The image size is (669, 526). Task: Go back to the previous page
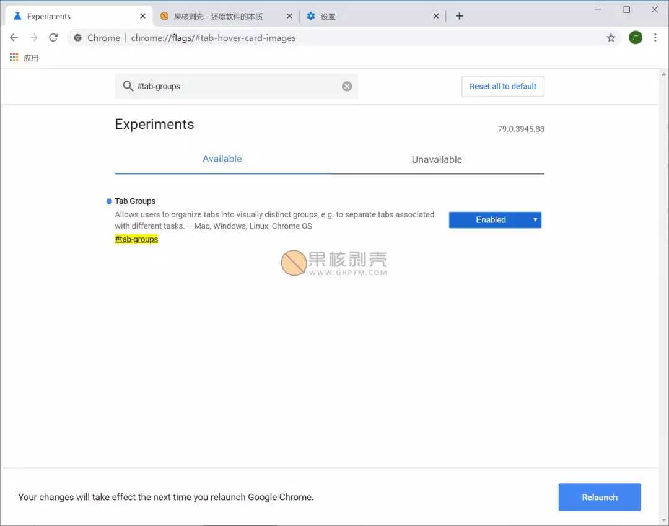click(14, 38)
